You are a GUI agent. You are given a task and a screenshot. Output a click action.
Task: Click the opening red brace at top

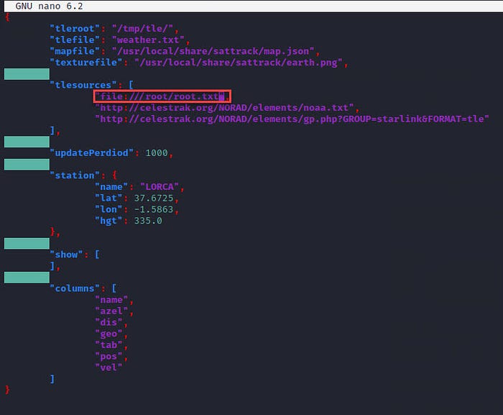coord(7,17)
